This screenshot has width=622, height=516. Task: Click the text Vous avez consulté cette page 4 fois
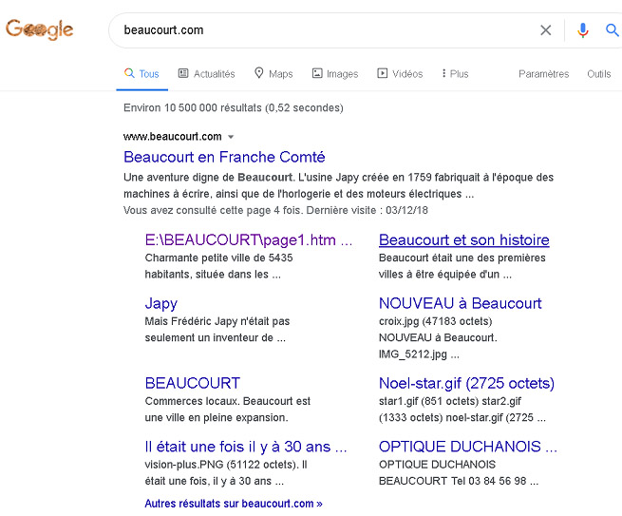point(212,210)
